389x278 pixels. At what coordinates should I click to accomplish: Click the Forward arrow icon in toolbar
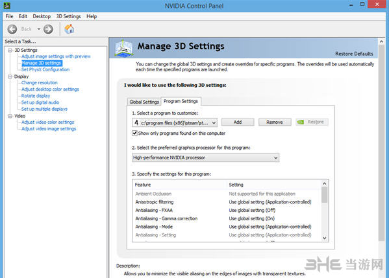[48, 29]
